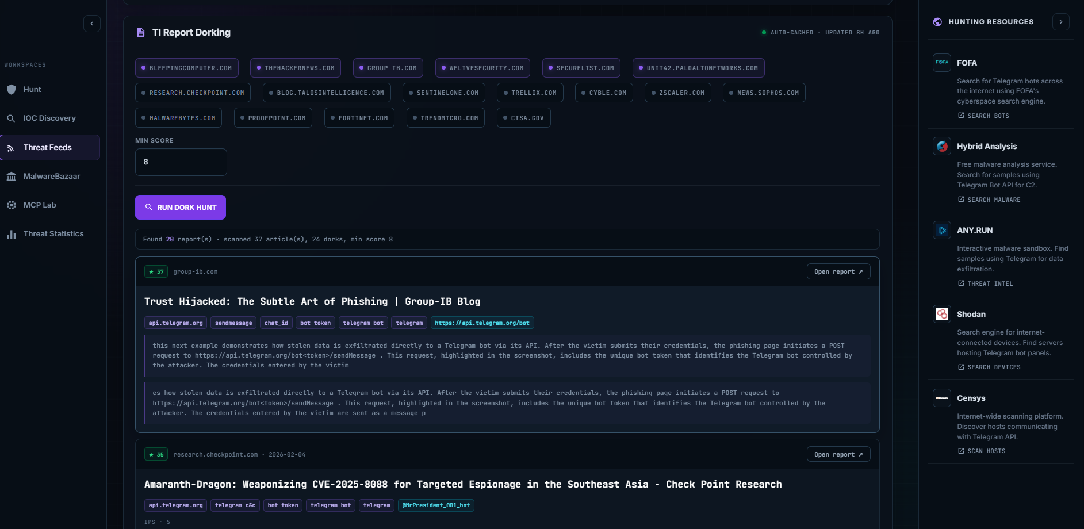Viewport: 1084px width, 529px height.
Task: Collapse the Hunting Resources panel
Action: pos(1061,22)
